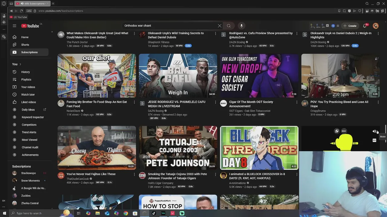Screen dimensions: 387x217
Task: Open Snow Moments channel subscription
Action: 29,181
